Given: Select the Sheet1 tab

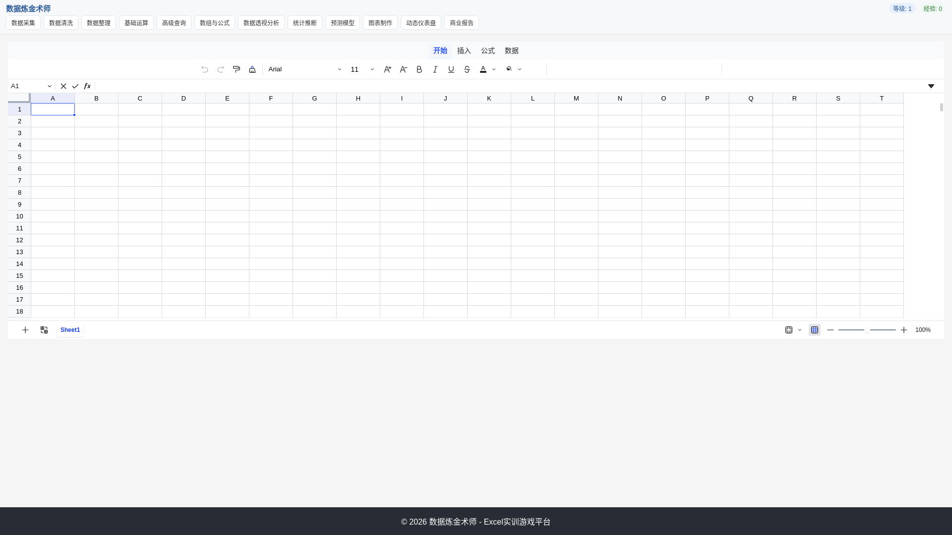Looking at the screenshot, I should click(x=70, y=330).
